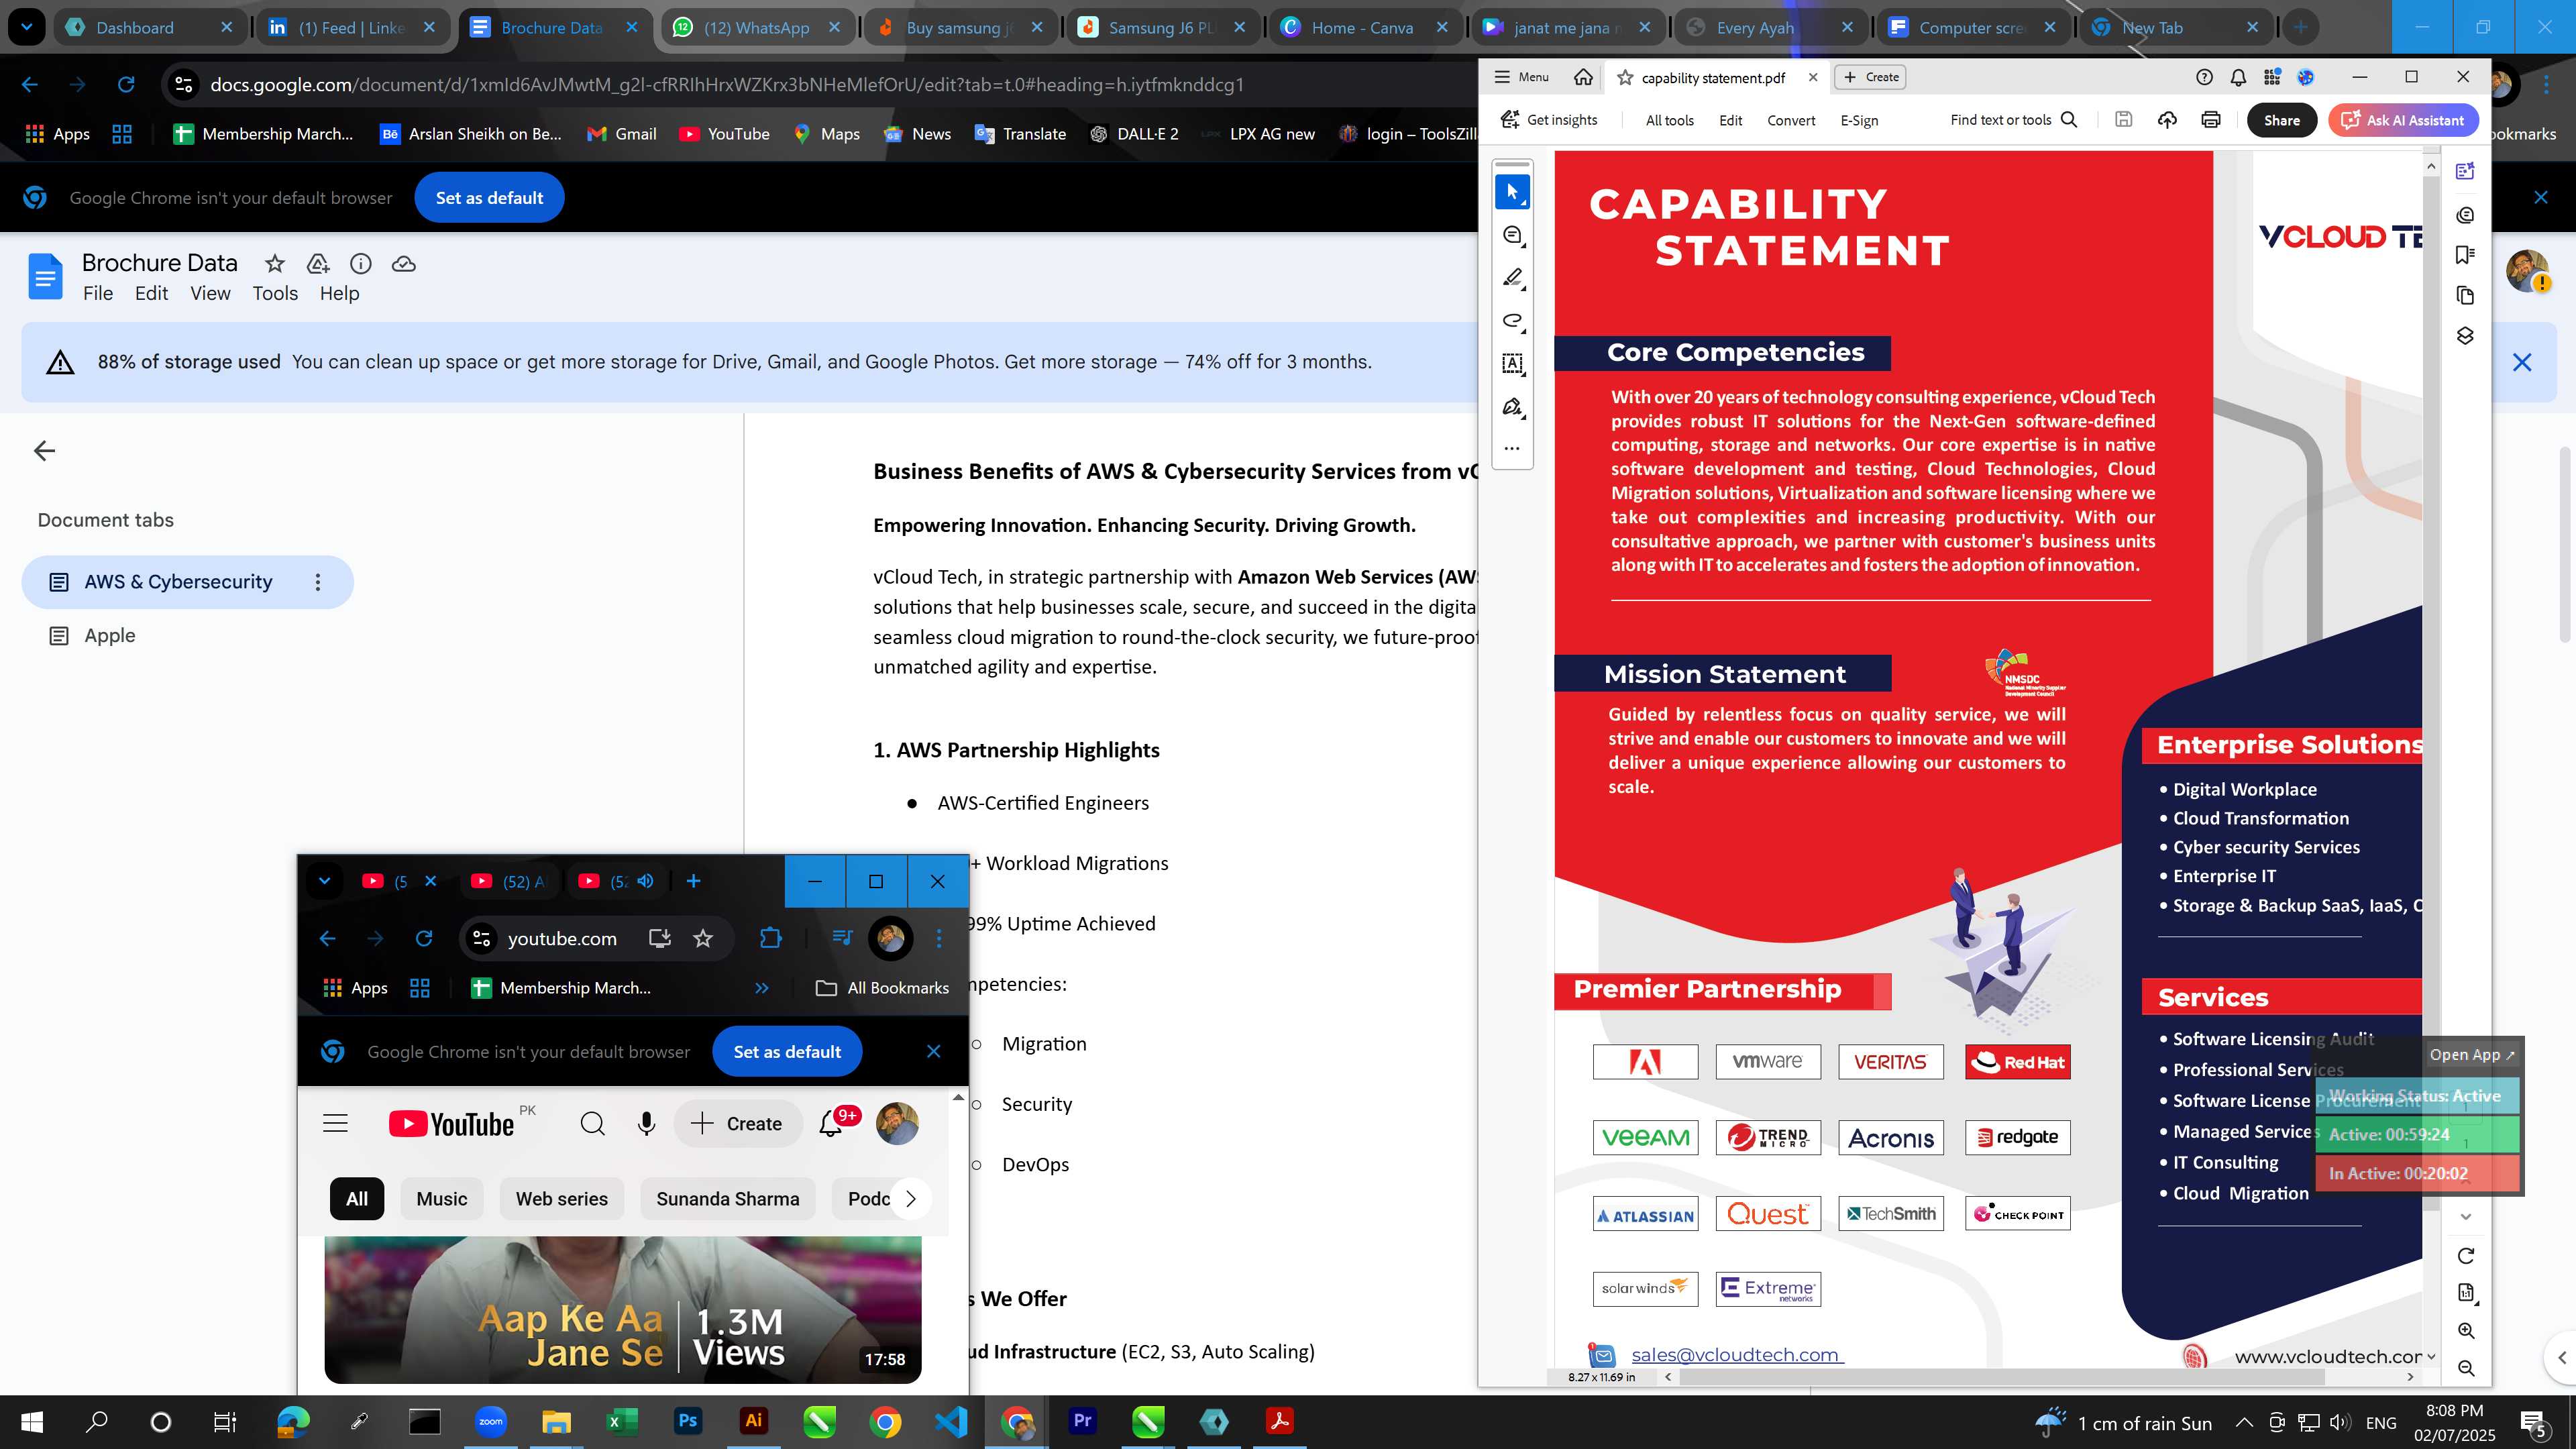Open options for AWS & Cybersecurity tab
The image size is (2576, 1449).
318,582
